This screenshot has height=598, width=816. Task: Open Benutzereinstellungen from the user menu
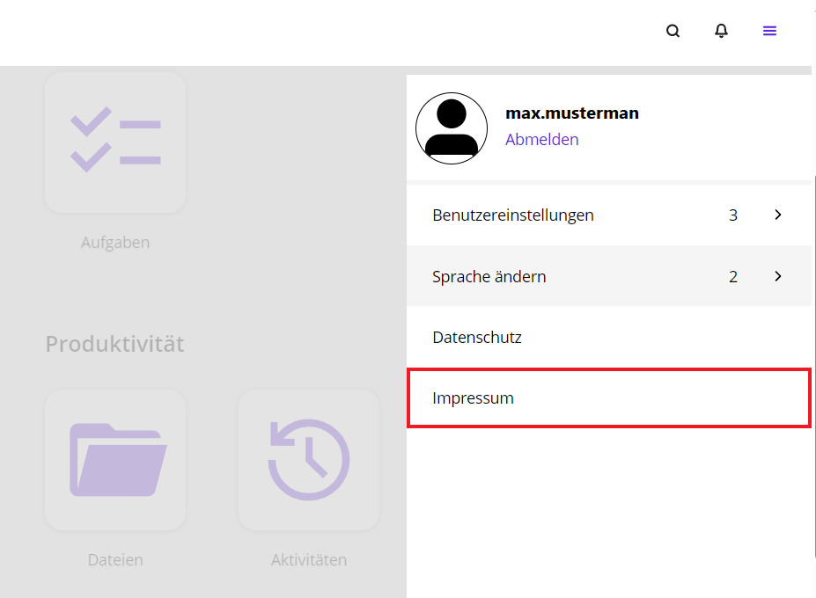(512, 215)
